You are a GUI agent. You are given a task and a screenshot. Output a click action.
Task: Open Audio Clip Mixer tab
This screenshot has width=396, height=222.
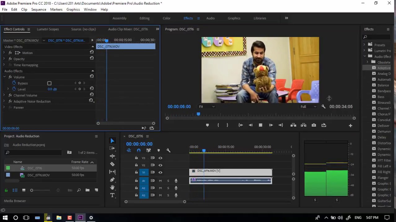pos(128,29)
